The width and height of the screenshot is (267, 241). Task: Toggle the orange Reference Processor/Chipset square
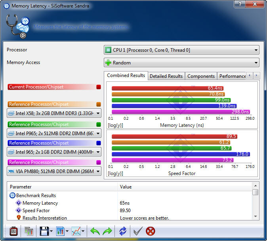(x=99, y=104)
